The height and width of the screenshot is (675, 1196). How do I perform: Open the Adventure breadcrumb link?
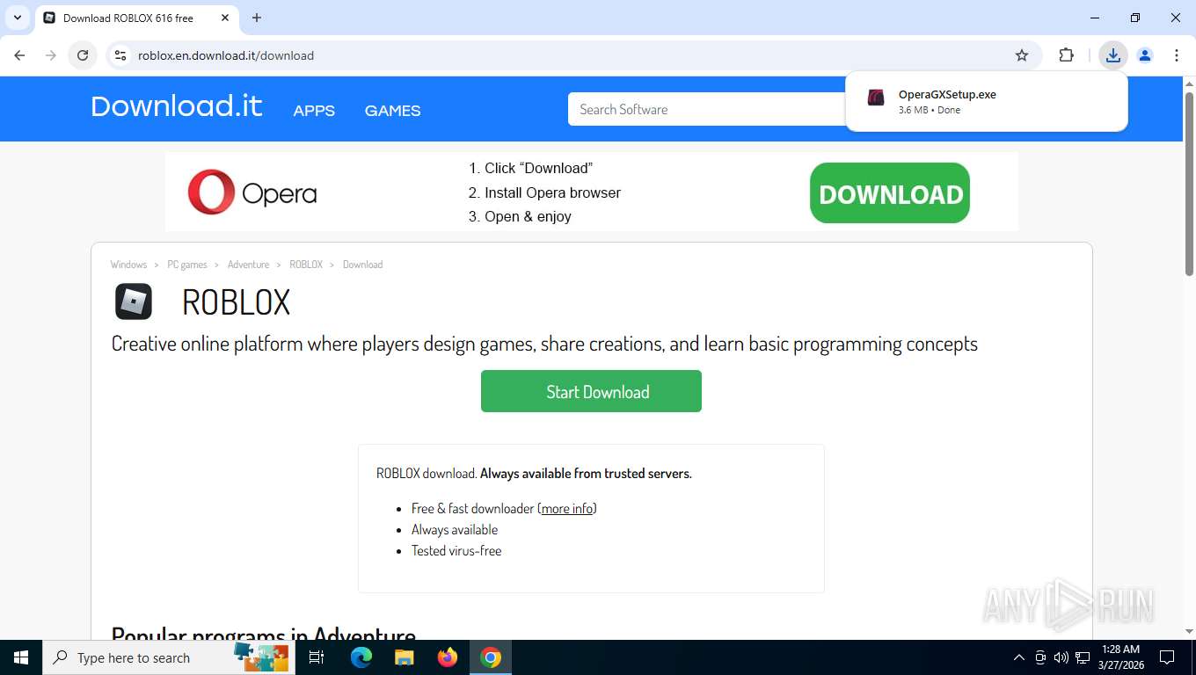(248, 265)
